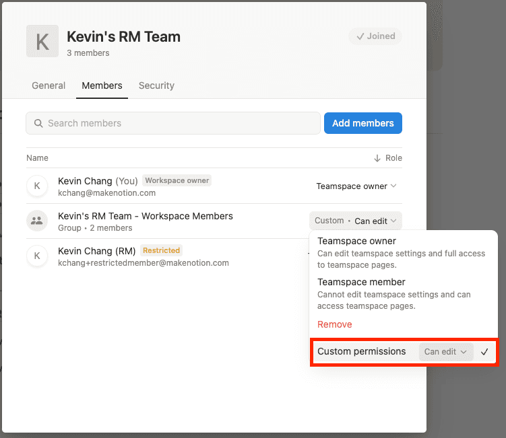Image resolution: width=506 pixels, height=438 pixels.
Task: Click the Workspace Members group icon
Action: coord(36,221)
